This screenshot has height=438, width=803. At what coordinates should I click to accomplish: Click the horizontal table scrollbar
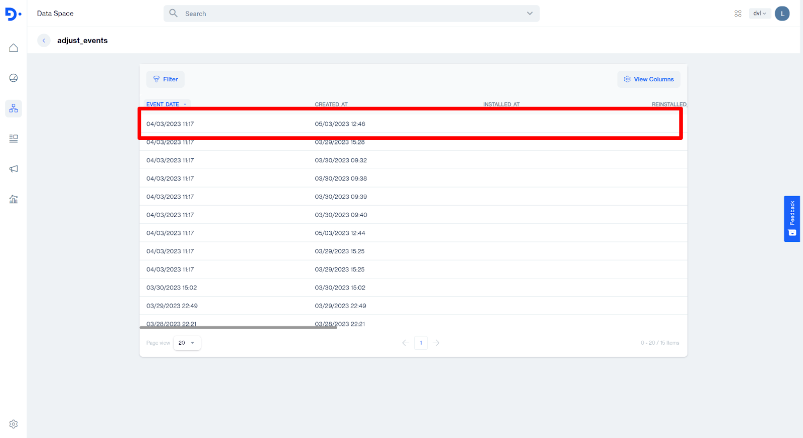(238, 328)
